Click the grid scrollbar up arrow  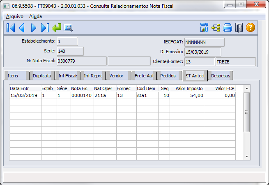coord(247,88)
